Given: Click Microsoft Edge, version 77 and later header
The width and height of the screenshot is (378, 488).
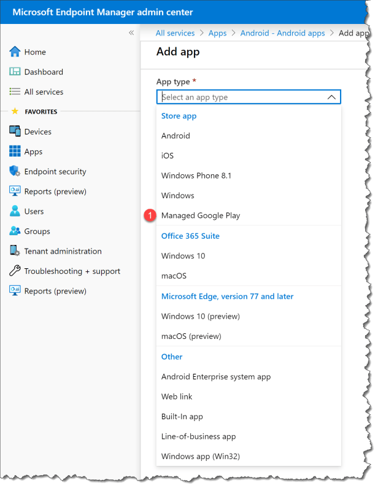Looking at the screenshot, I should point(228,296).
